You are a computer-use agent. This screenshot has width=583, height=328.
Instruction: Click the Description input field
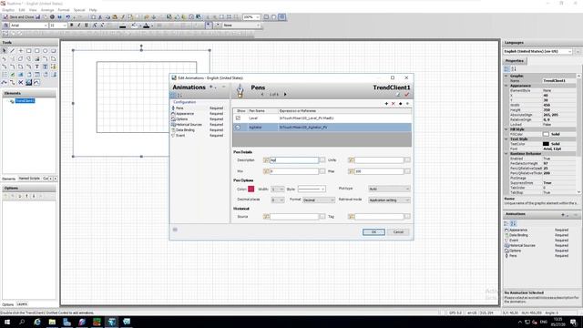click(x=294, y=160)
